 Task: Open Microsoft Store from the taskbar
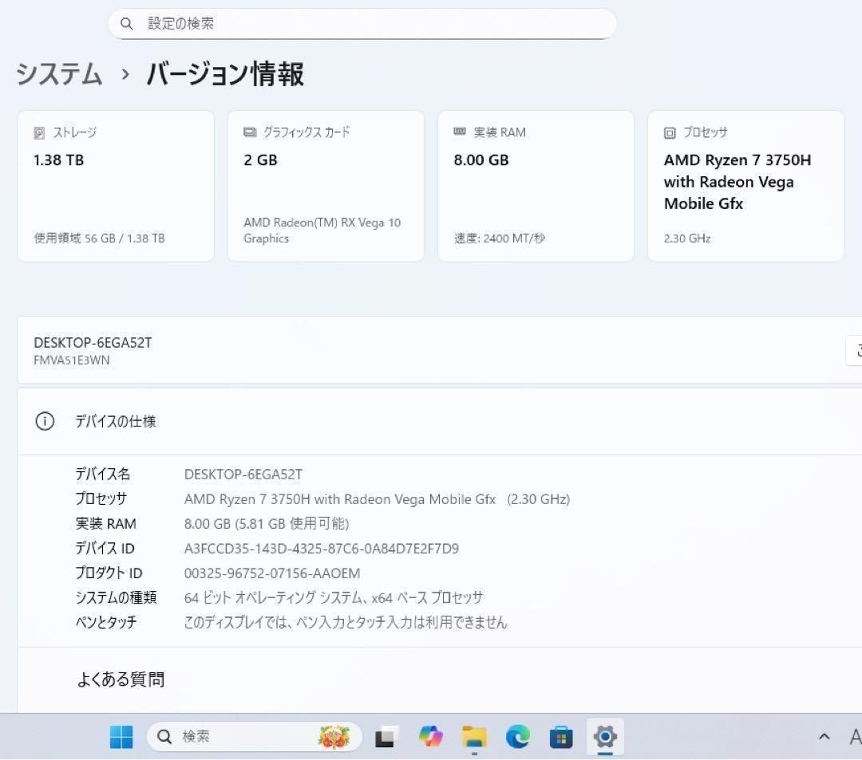[561, 737]
